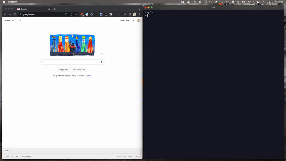The width and height of the screenshot is (286, 161).
Task: Toggle the Chrome side panel
Action: tap(130, 14)
